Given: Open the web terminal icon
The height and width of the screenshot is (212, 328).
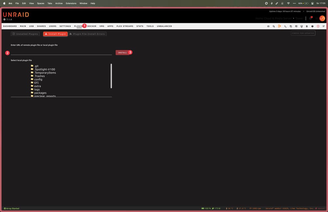Looking at the screenshot, I should [x=285, y=26].
